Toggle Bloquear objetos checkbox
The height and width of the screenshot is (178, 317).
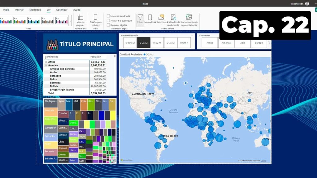point(108,25)
